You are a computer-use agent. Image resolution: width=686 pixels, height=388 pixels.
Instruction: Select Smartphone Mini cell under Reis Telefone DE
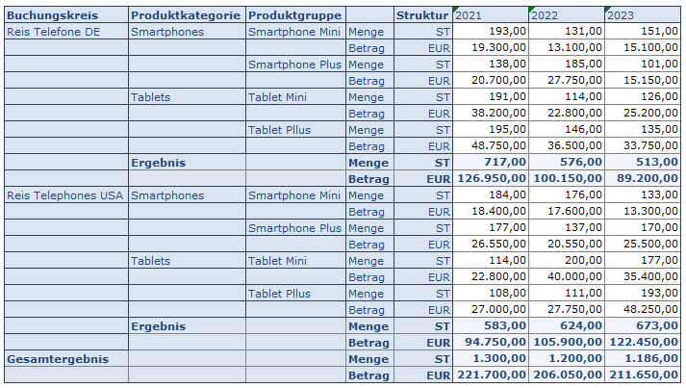295,32
